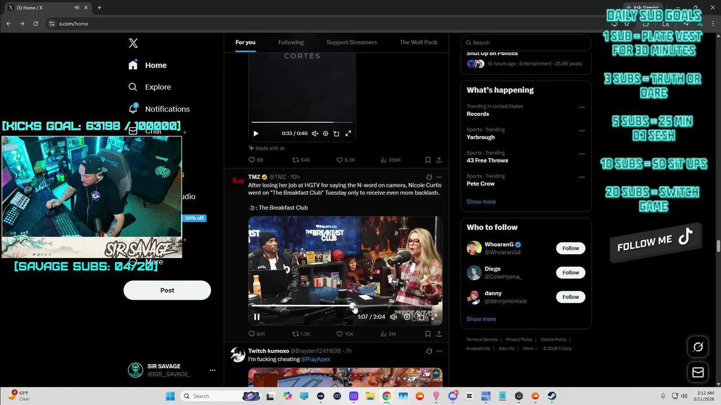Screen dimensions: 721x405
Task: Open the floating Messages envelope button
Action: coord(698,372)
